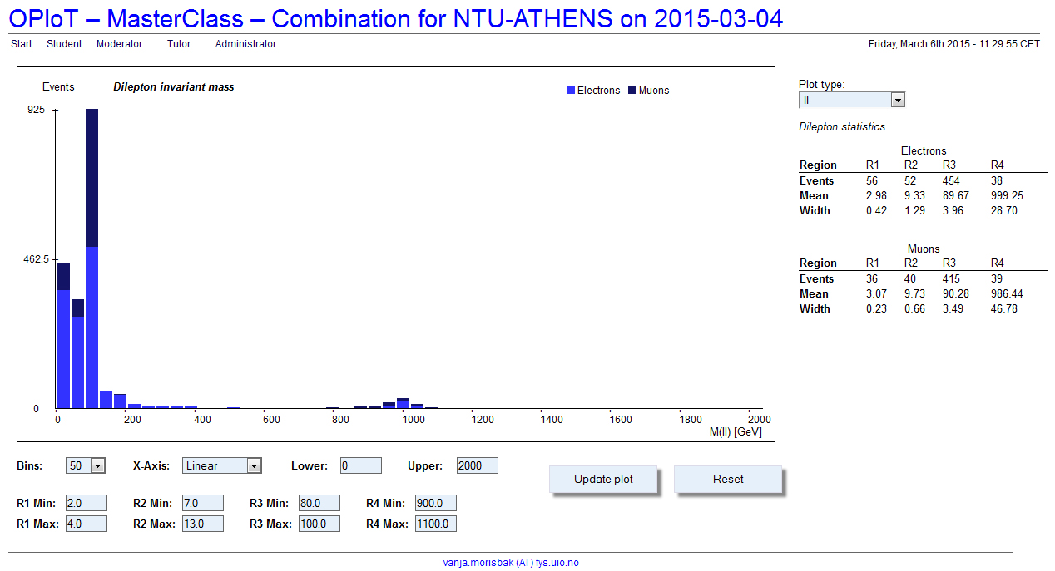Click the OPloT MasterClass page heading
Screen dimensions: 1055x571
tap(396, 18)
